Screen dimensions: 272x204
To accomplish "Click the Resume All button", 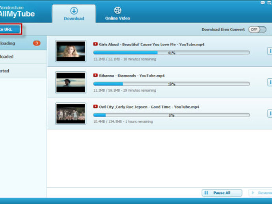I will click(261, 193).
